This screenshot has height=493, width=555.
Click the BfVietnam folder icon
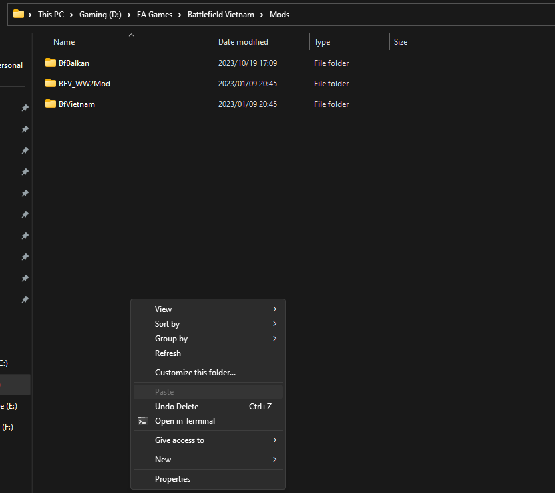tap(51, 104)
